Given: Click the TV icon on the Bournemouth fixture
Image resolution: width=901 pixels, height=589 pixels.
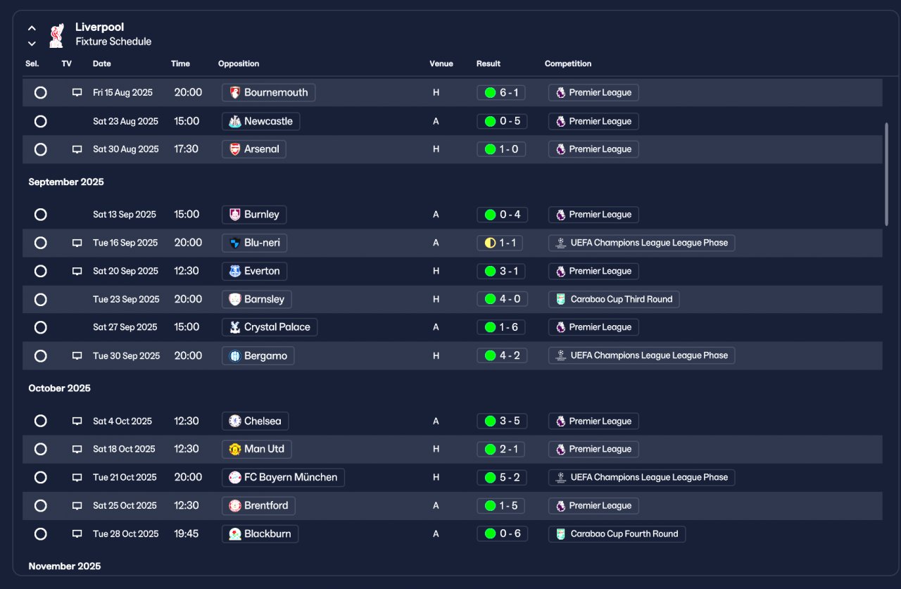Looking at the screenshot, I should pyautogui.click(x=77, y=93).
